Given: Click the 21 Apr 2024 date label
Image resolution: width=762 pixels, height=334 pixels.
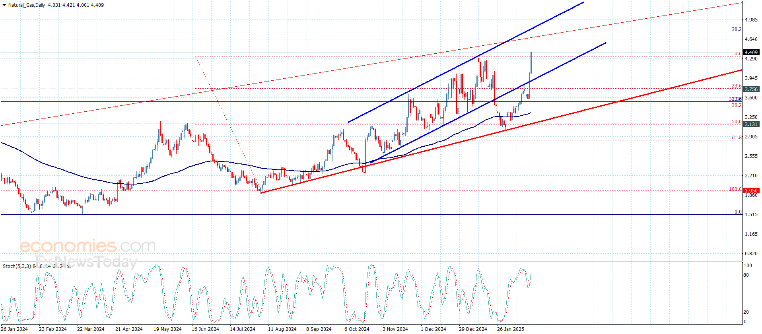Looking at the screenshot, I should tap(129, 329).
